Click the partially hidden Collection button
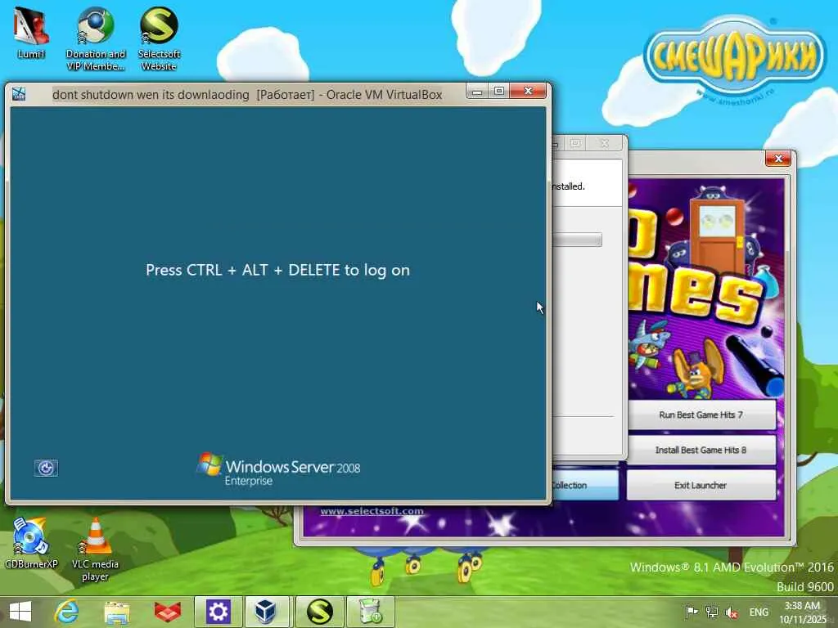The width and height of the screenshot is (838, 628). click(584, 485)
